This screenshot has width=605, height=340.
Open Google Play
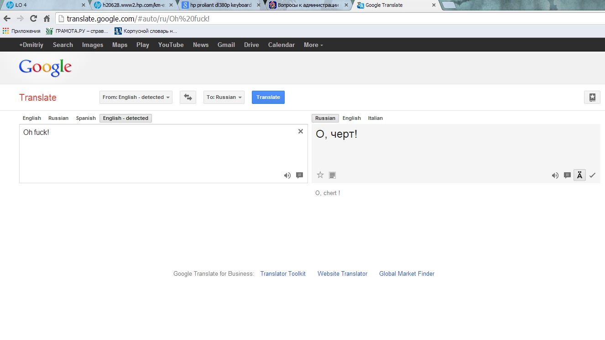pos(143,45)
